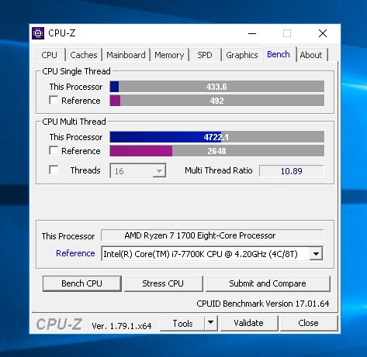Open the Threads count dropdown showing 16
The height and width of the screenshot is (357, 367).
click(x=138, y=170)
